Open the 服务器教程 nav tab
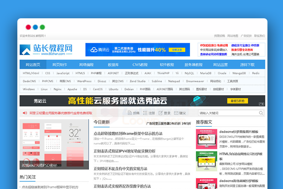283x189 pixels. pos(194,65)
